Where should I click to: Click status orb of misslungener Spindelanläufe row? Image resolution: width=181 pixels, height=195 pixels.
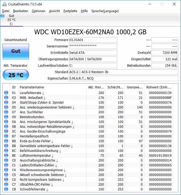(6, 122)
